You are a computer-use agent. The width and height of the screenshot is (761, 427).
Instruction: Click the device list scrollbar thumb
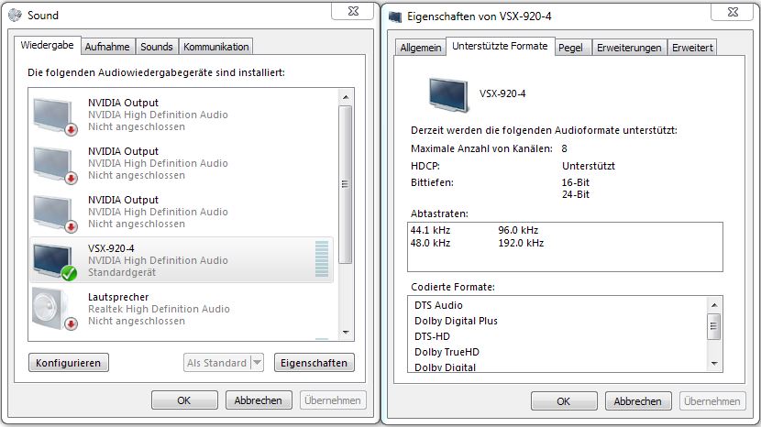pos(346,184)
